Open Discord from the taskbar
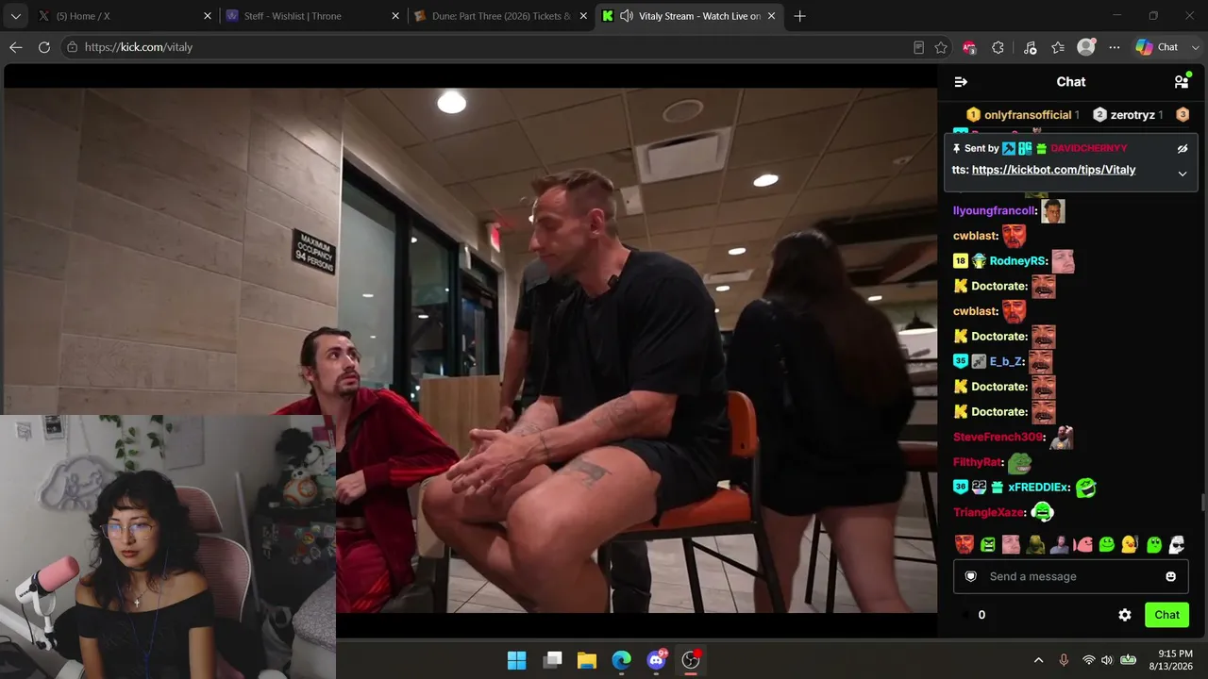This screenshot has height=679, width=1208. coord(657,660)
